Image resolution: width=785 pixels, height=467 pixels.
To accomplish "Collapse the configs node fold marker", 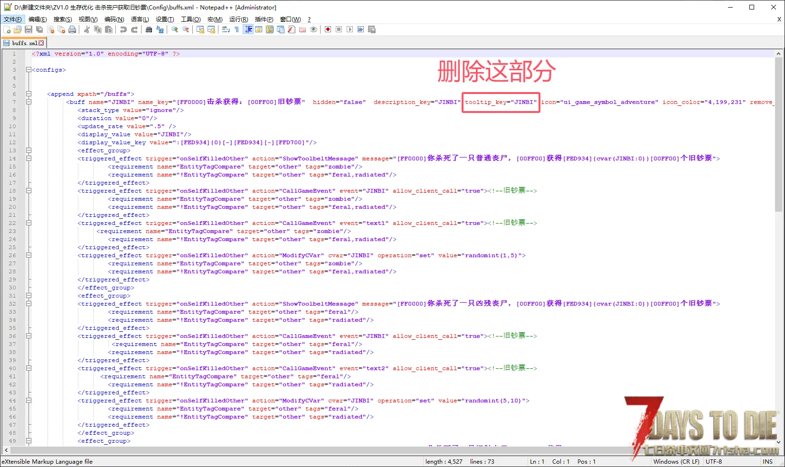I will [28, 70].
